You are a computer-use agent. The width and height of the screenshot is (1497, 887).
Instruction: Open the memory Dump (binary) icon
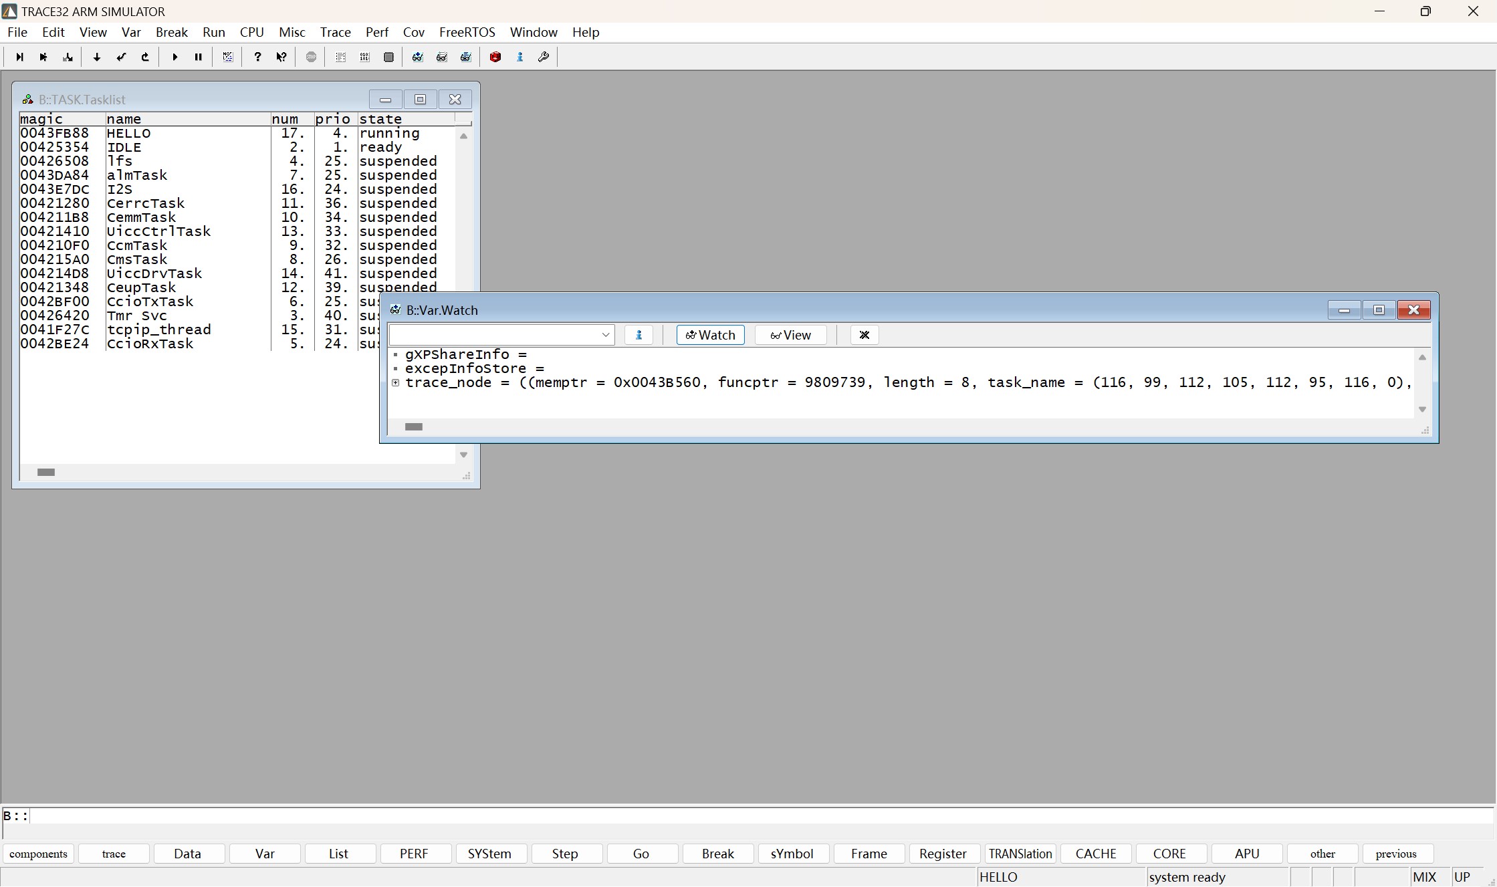tap(364, 57)
